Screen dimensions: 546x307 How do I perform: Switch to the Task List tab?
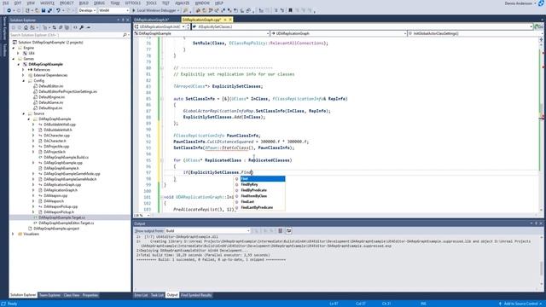157,295
